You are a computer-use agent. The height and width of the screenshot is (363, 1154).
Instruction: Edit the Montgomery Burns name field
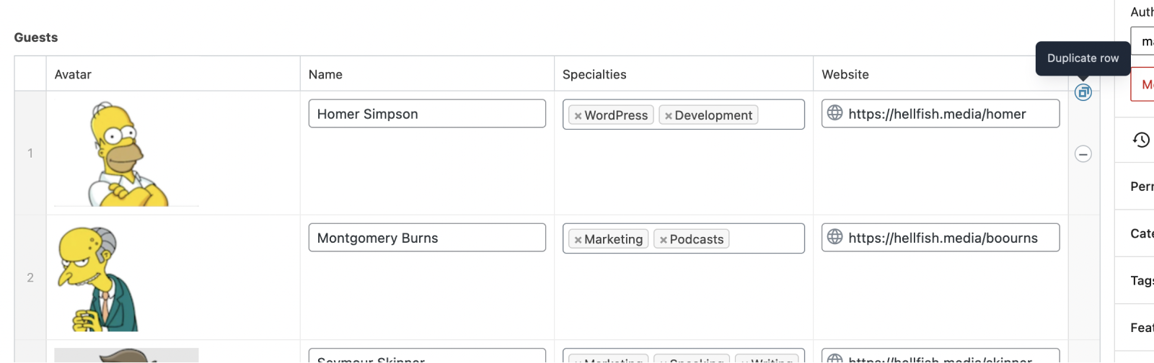[427, 238]
